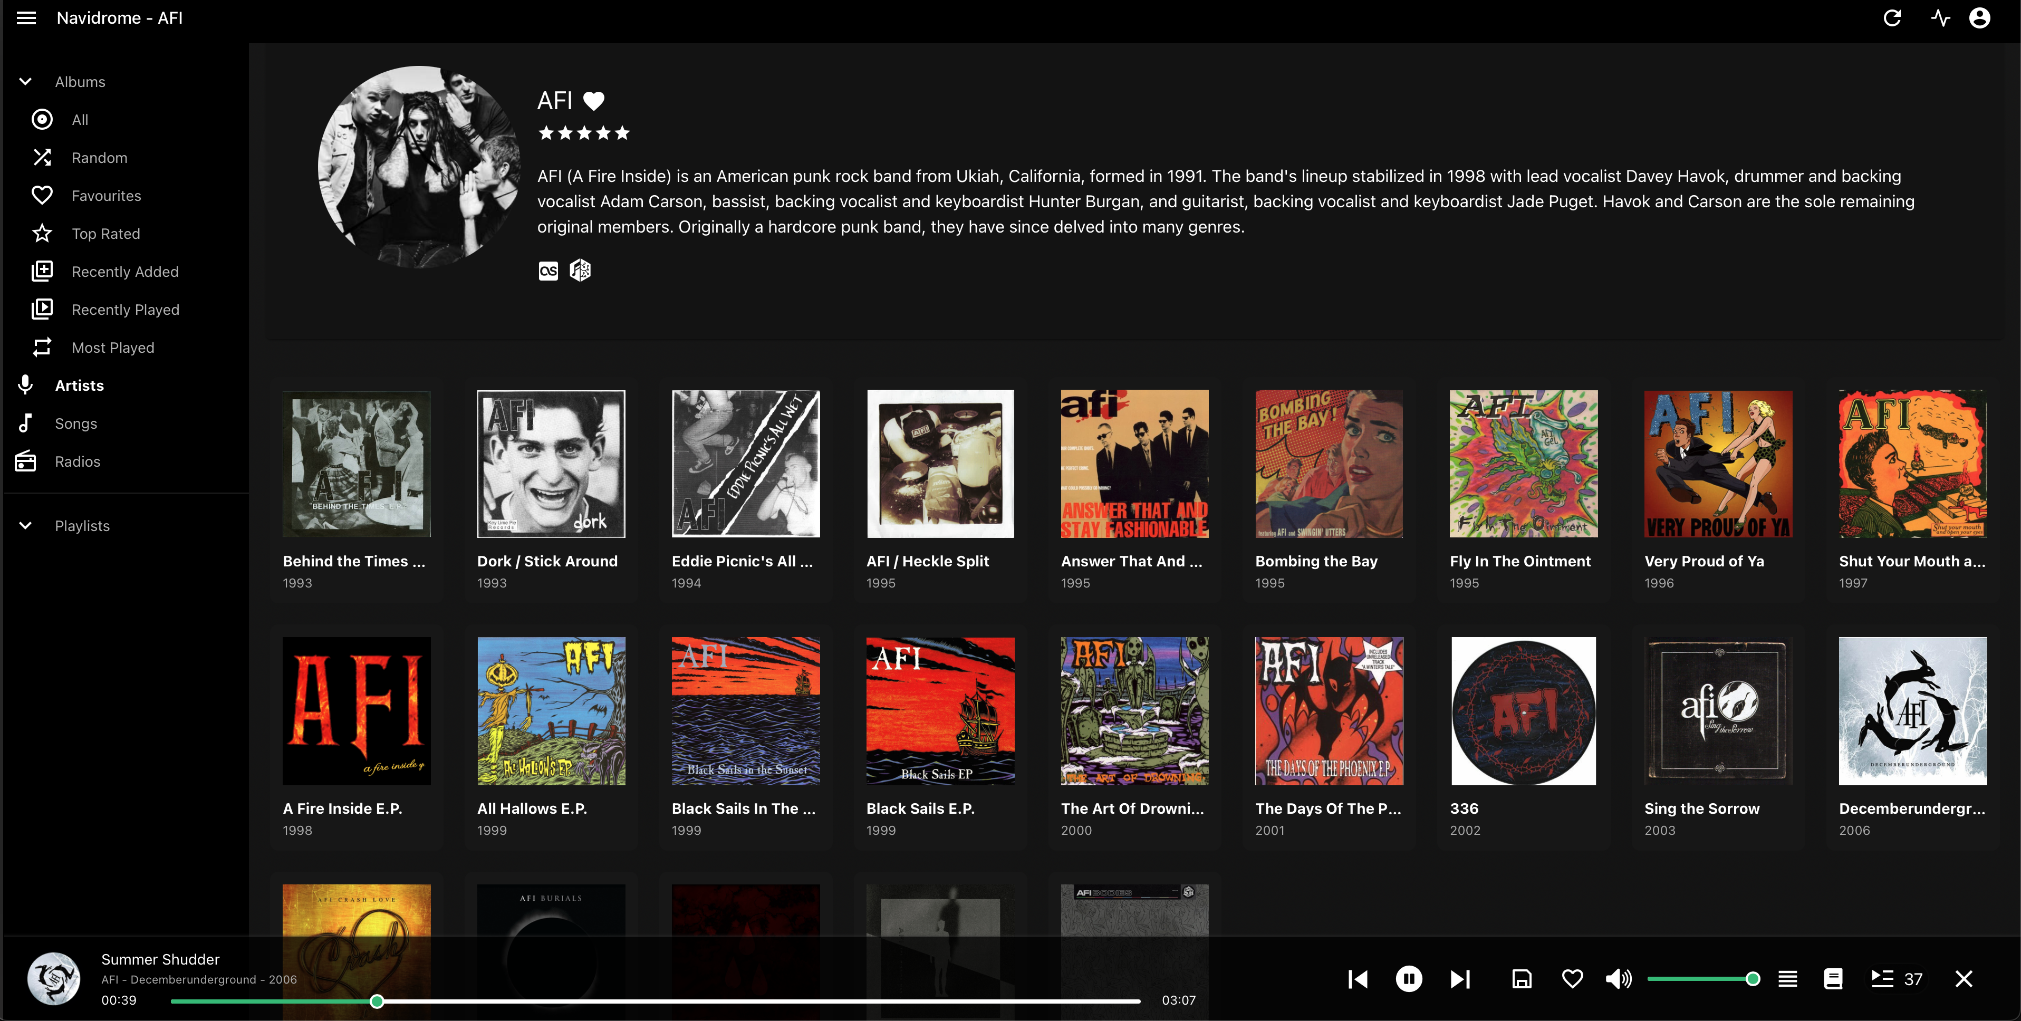Viewport: 2021px width, 1021px height.
Task: Click the refresh icon in top bar
Action: click(1892, 18)
